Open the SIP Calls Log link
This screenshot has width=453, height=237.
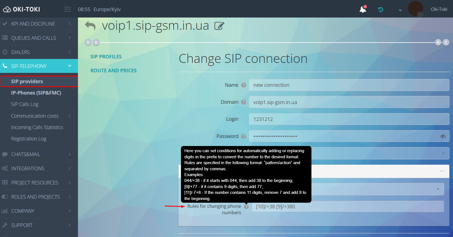tap(25, 104)
